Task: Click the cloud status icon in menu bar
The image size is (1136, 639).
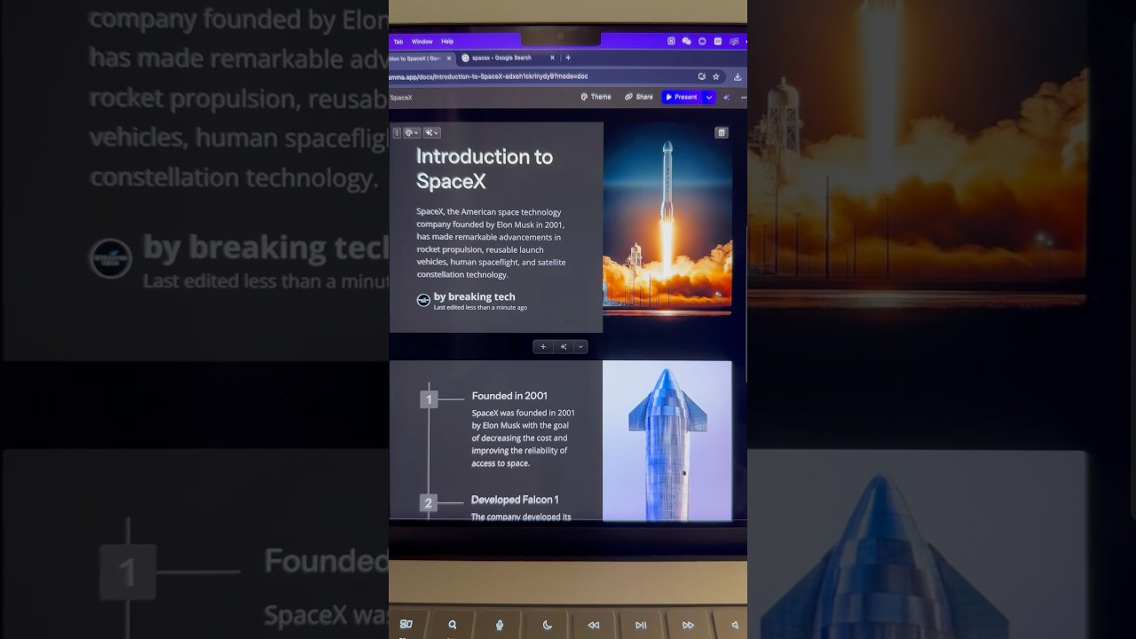Action: coord(702,41)
